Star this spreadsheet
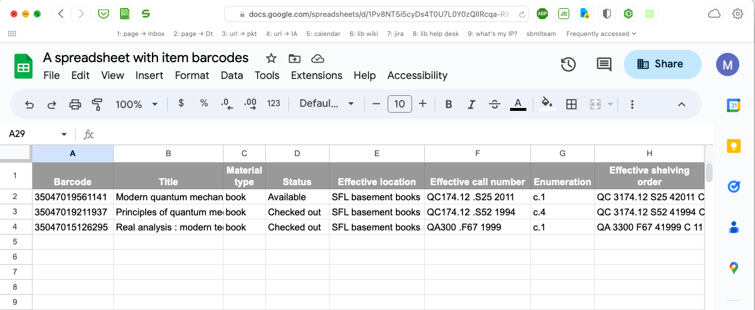755x310 pixels. (271, 58)
